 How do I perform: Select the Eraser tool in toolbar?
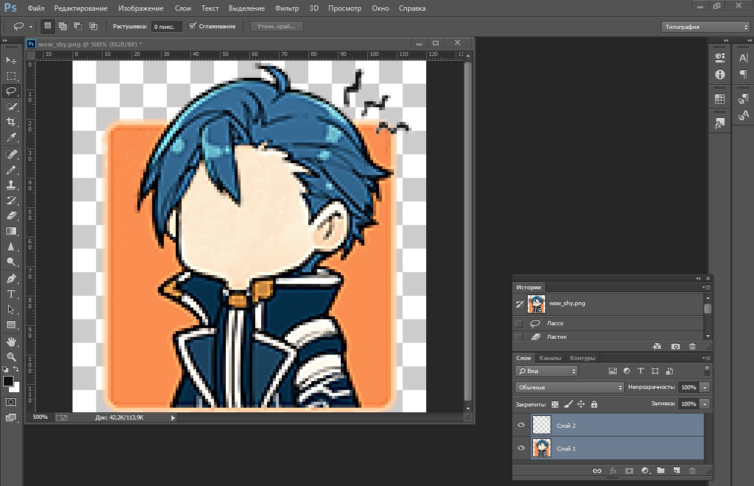11,216
